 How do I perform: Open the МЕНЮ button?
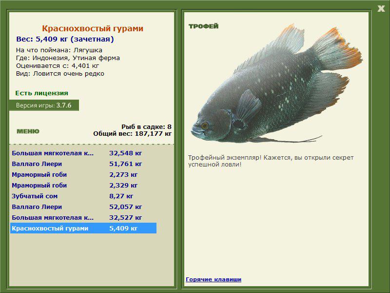click(x=28, y=131)
